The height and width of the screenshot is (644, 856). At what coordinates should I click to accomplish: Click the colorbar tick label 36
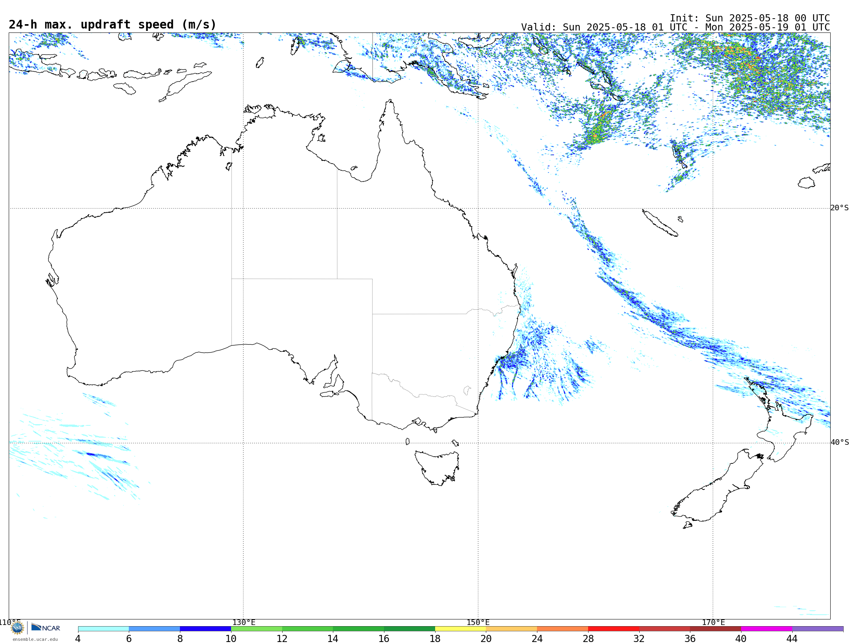pos(690,638)
